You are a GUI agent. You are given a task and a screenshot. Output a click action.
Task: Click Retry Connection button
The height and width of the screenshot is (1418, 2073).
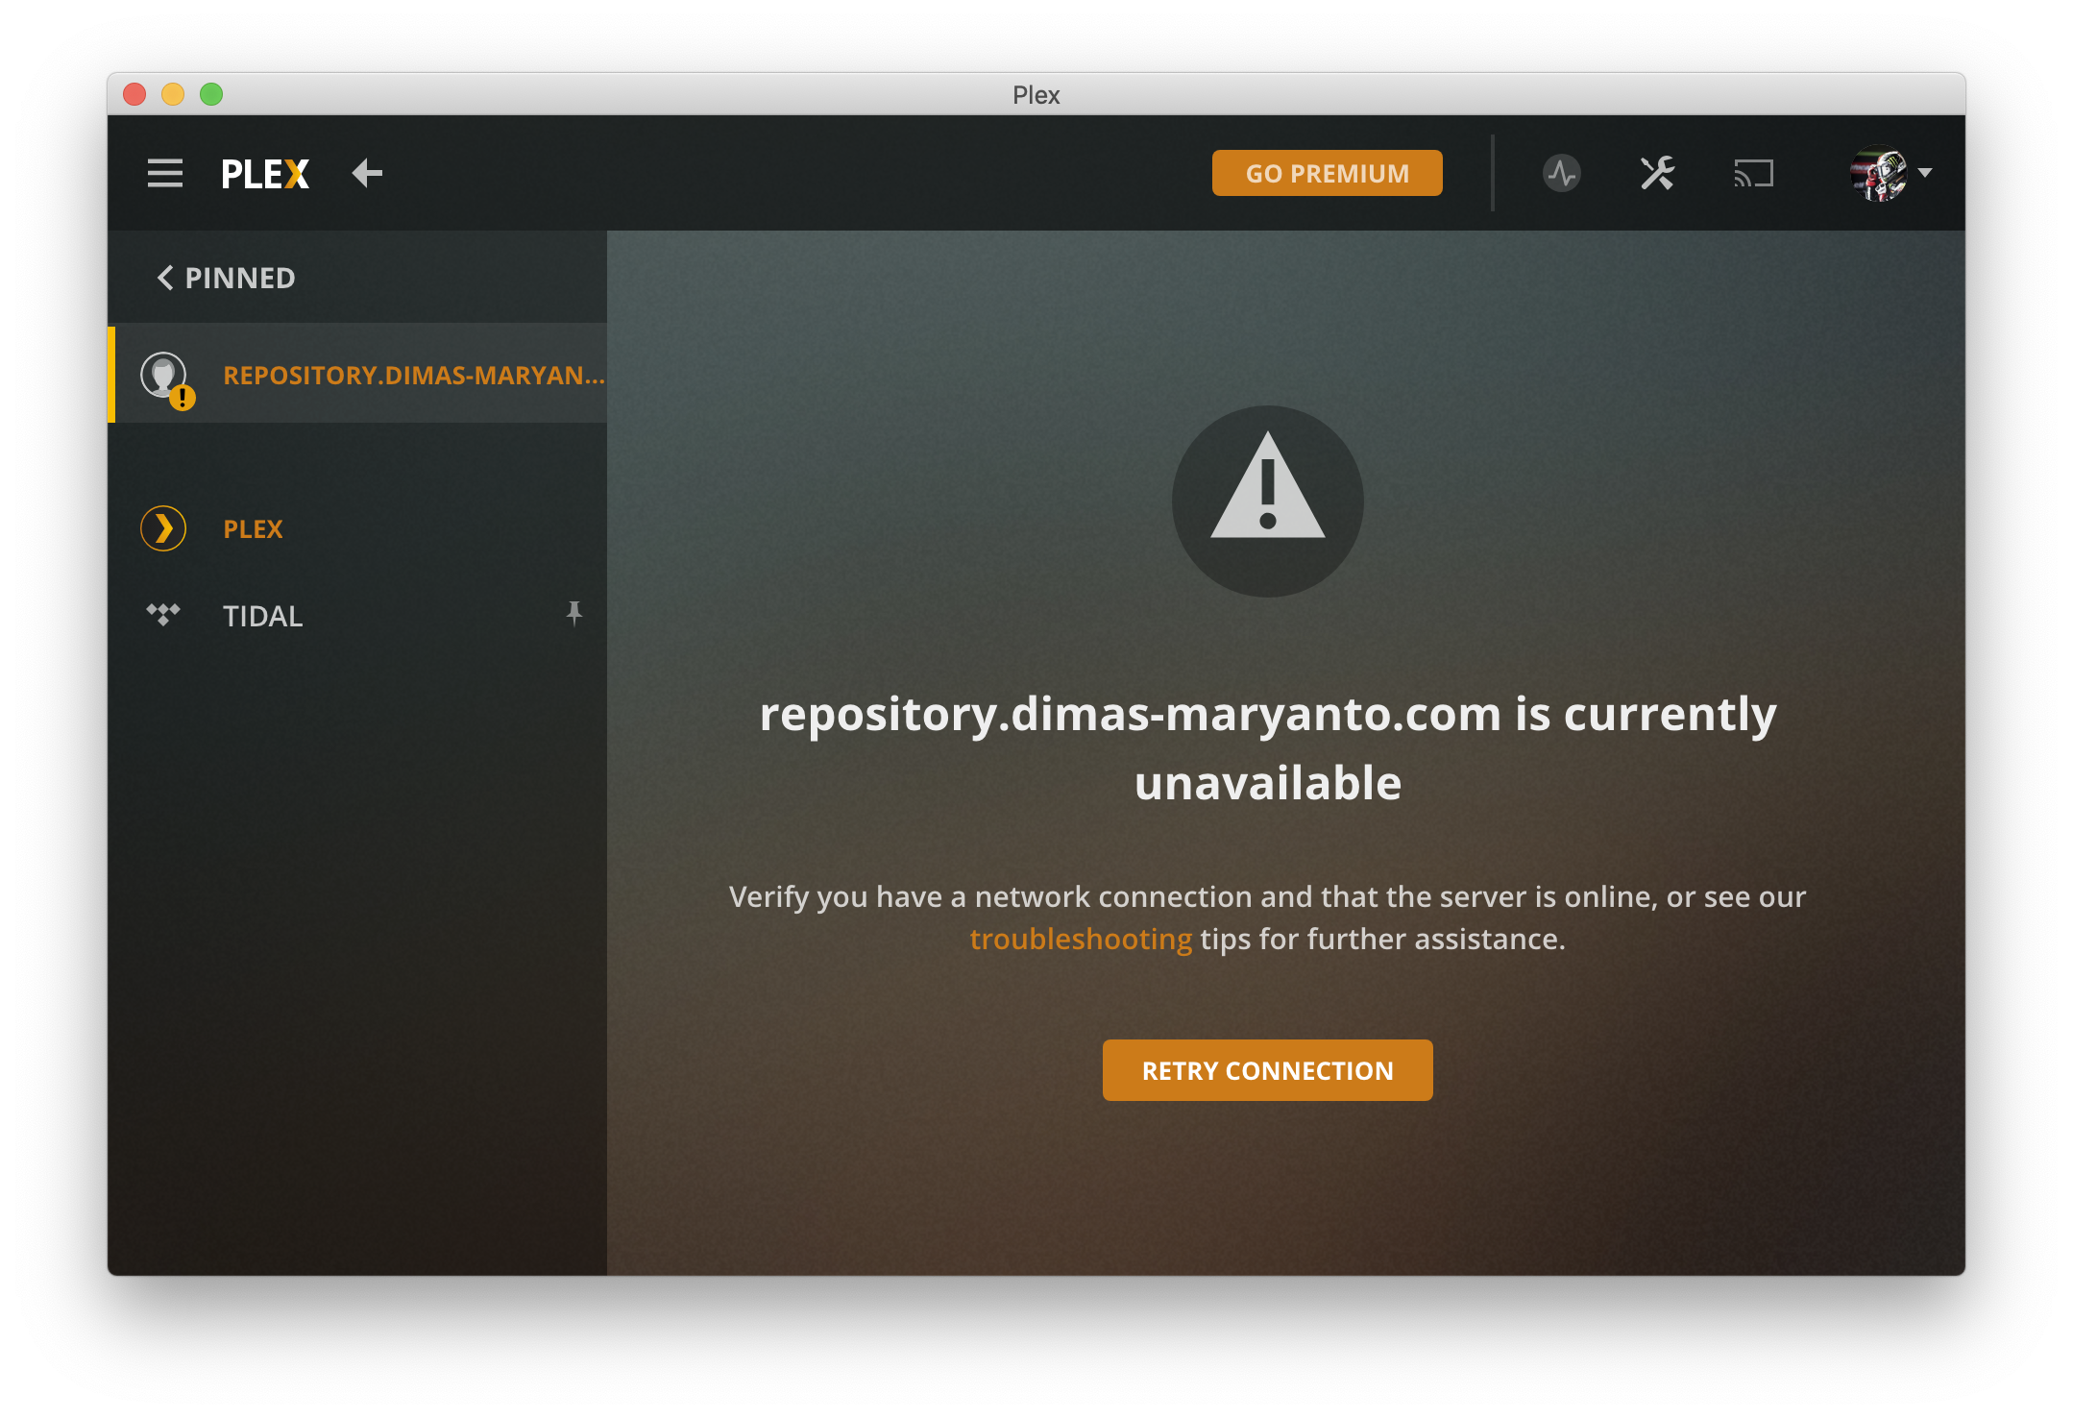pyautogui.click(x=1267, y=1070)
